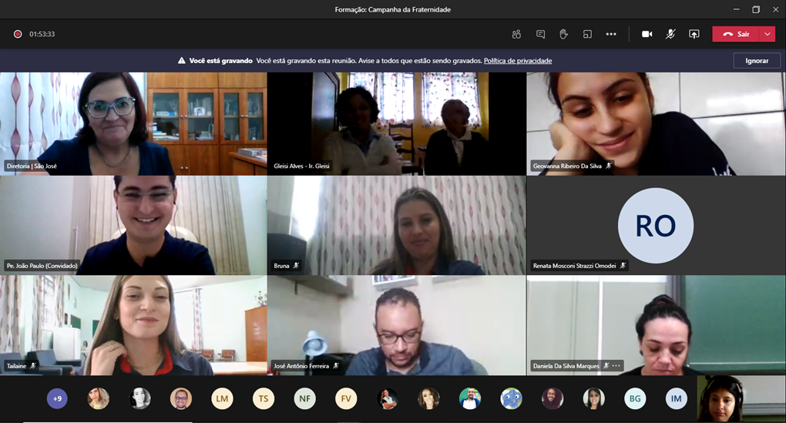Click the red recording indicator icon
Image resolution: width=786 pixels, height=423 pixels.
click(18, 34)
